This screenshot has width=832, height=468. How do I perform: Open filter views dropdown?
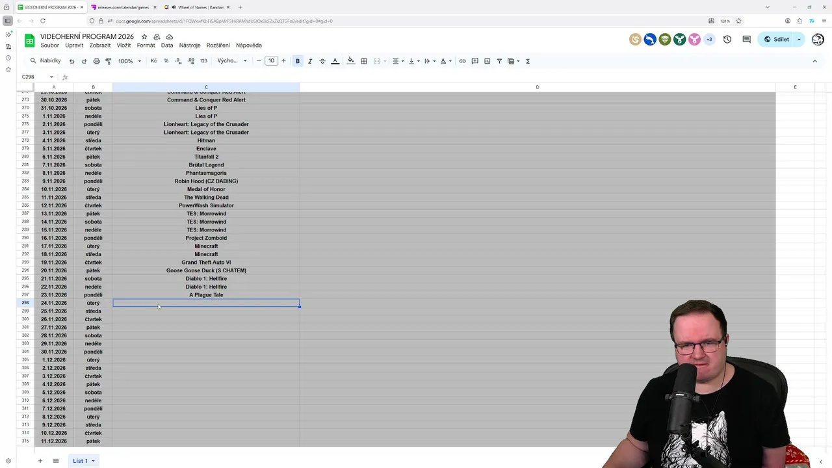coord(513,61)
